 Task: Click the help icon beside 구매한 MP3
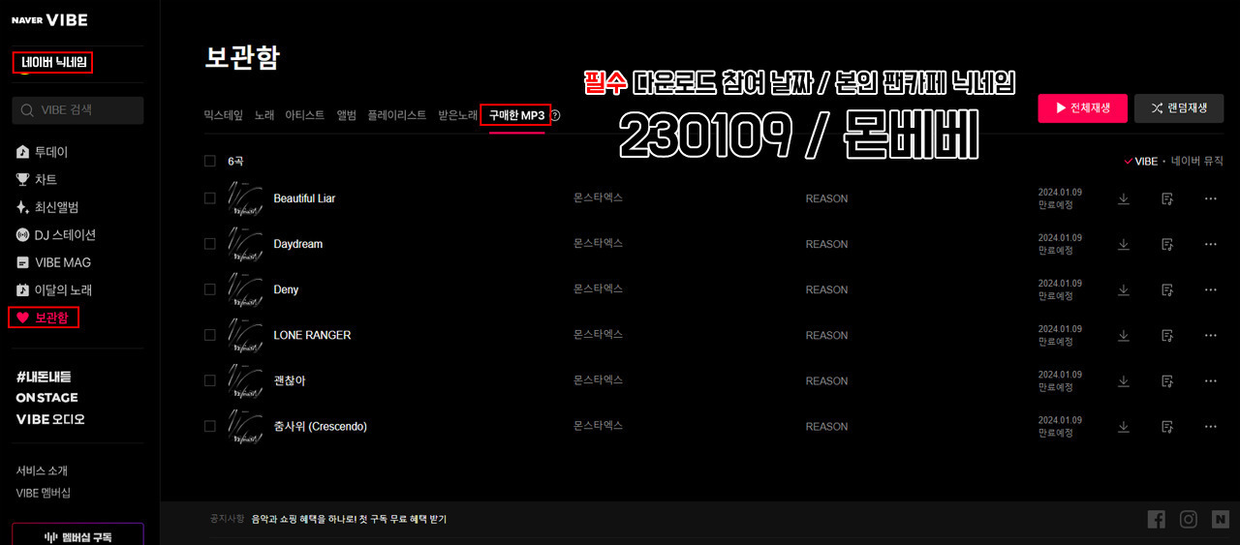point(555,115)
